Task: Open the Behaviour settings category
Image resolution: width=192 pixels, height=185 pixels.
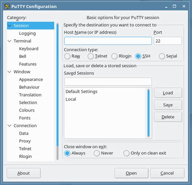Action: pyautogui.click(x=29, y=87)
